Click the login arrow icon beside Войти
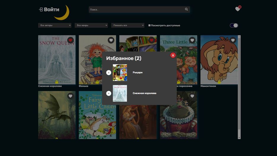This screenshot has width=277, height=156. click(41, 9)
